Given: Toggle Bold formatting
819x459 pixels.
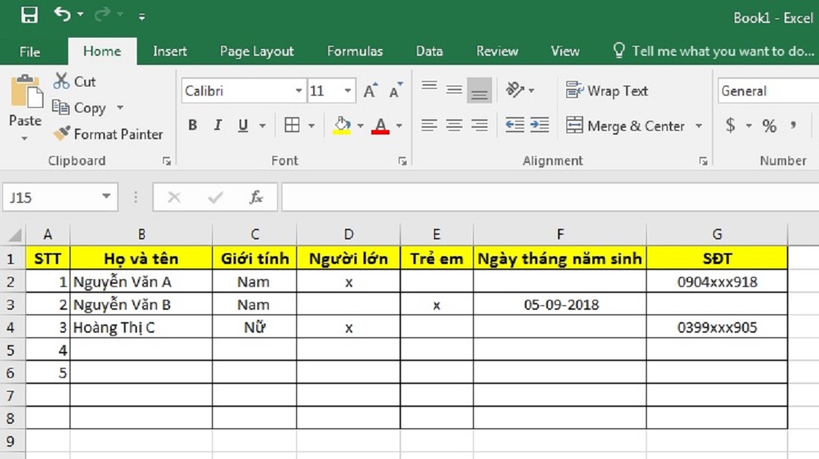Looking at the screenshot, I should [192, 125].
